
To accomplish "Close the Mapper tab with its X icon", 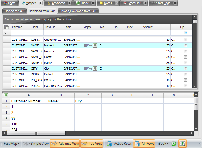I will click(41, 3).
